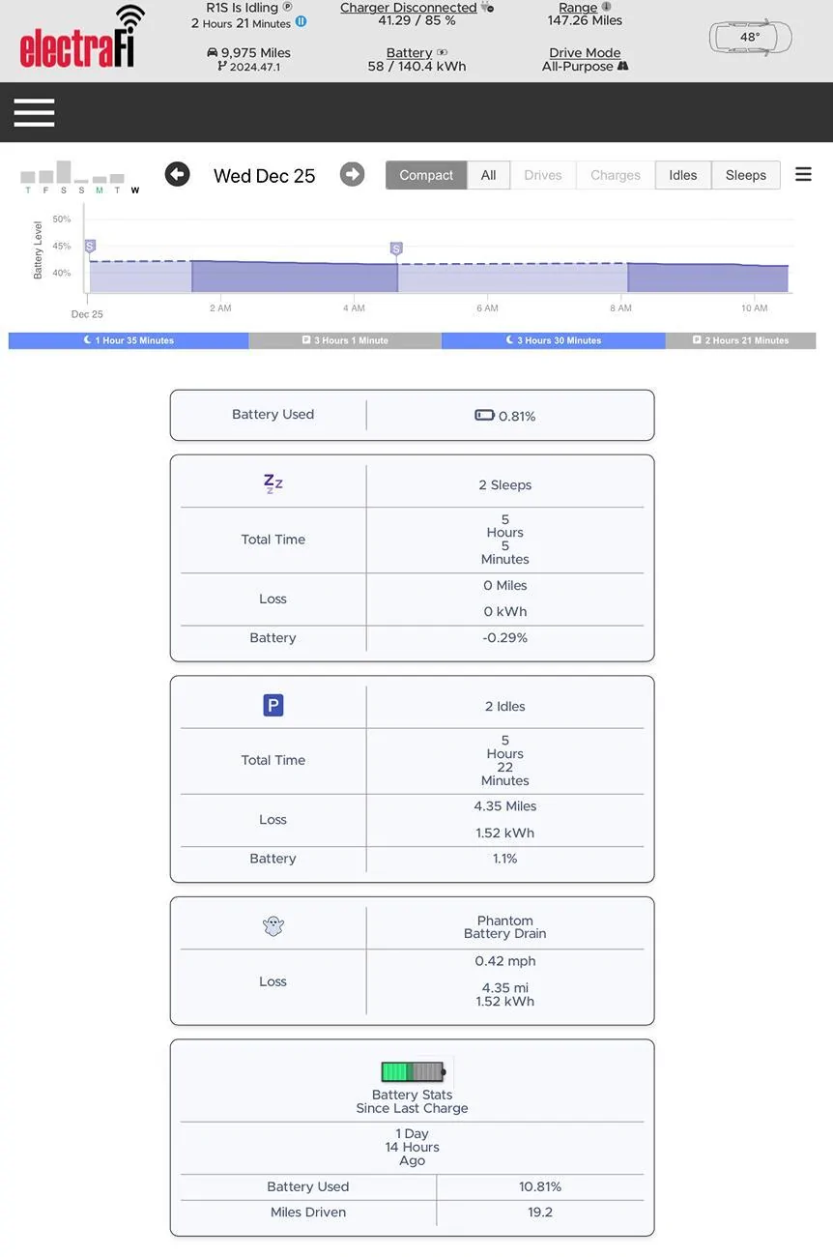833x1257 pixels.
Task: Open the hamburger navigation menu
Action: click(x=34, y=113)
